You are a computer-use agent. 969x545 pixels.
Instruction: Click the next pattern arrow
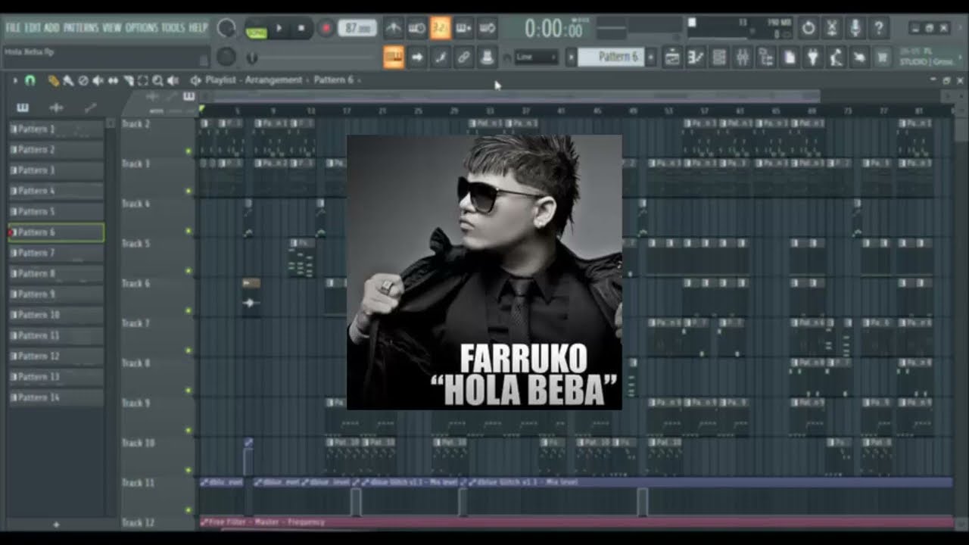[x=651, y=58]
